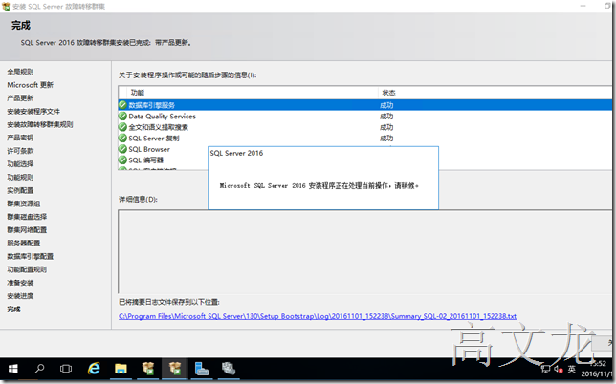Image resolution: width=616 pixels, height=384 pixels.
Task: Click the 功能配置规则 step
Action: pyautogui.click(x=27, y=269)
